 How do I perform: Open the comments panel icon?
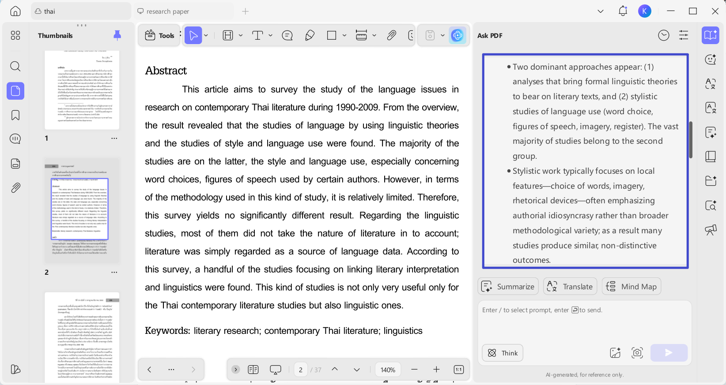click(x=15, y=139)
